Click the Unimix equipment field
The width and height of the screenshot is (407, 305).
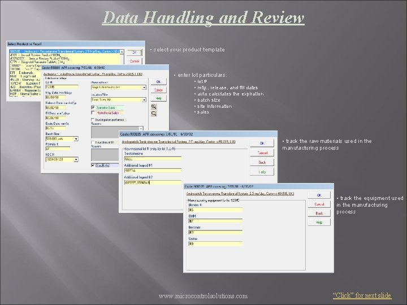[215, 243]
